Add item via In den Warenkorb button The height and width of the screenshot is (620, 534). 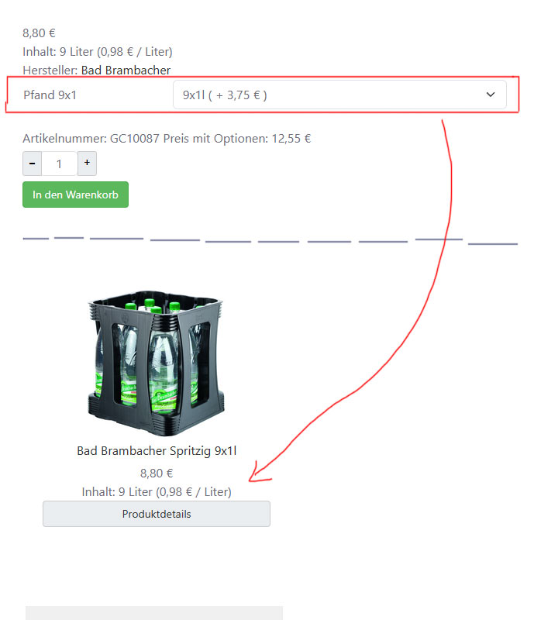(x=75, y=195)
